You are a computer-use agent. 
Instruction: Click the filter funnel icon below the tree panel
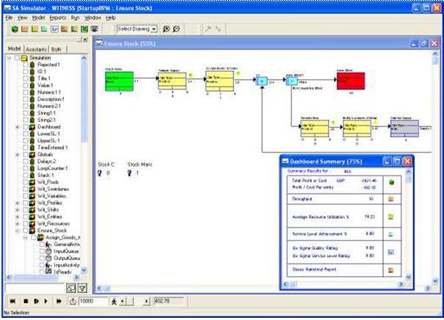82,288
